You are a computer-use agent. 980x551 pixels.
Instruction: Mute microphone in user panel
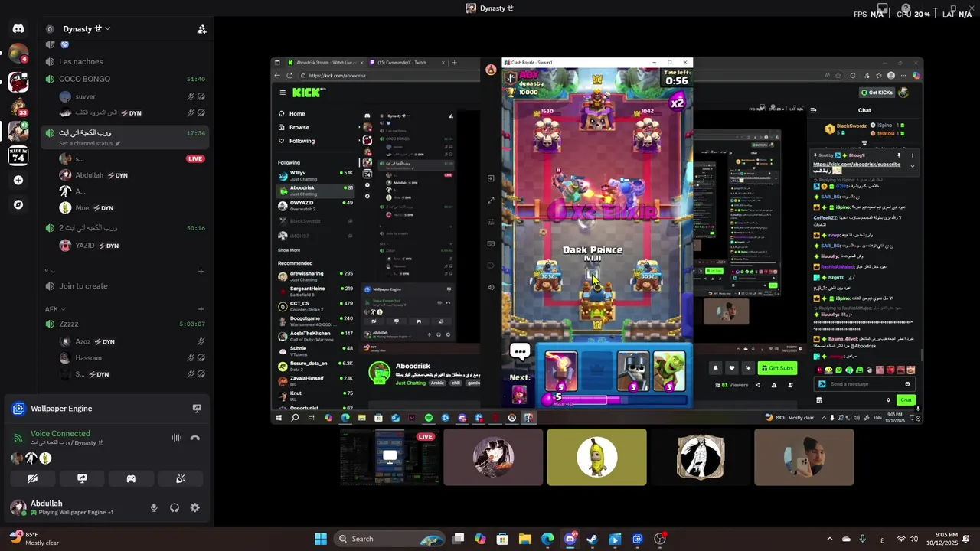point(154,507)
